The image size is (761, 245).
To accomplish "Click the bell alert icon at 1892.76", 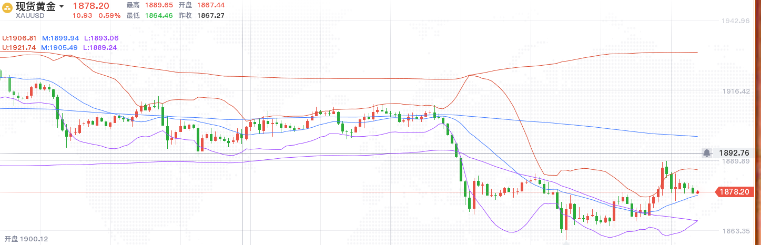I will (x=707, y=153).
